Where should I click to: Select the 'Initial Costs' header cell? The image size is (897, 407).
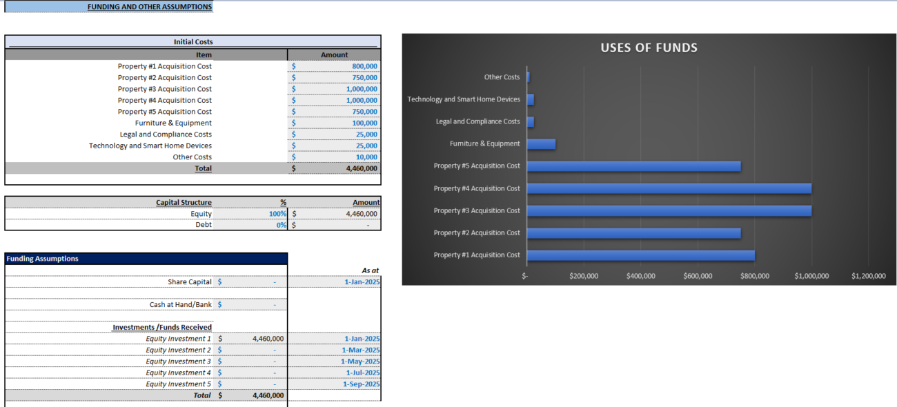point(193,42)
